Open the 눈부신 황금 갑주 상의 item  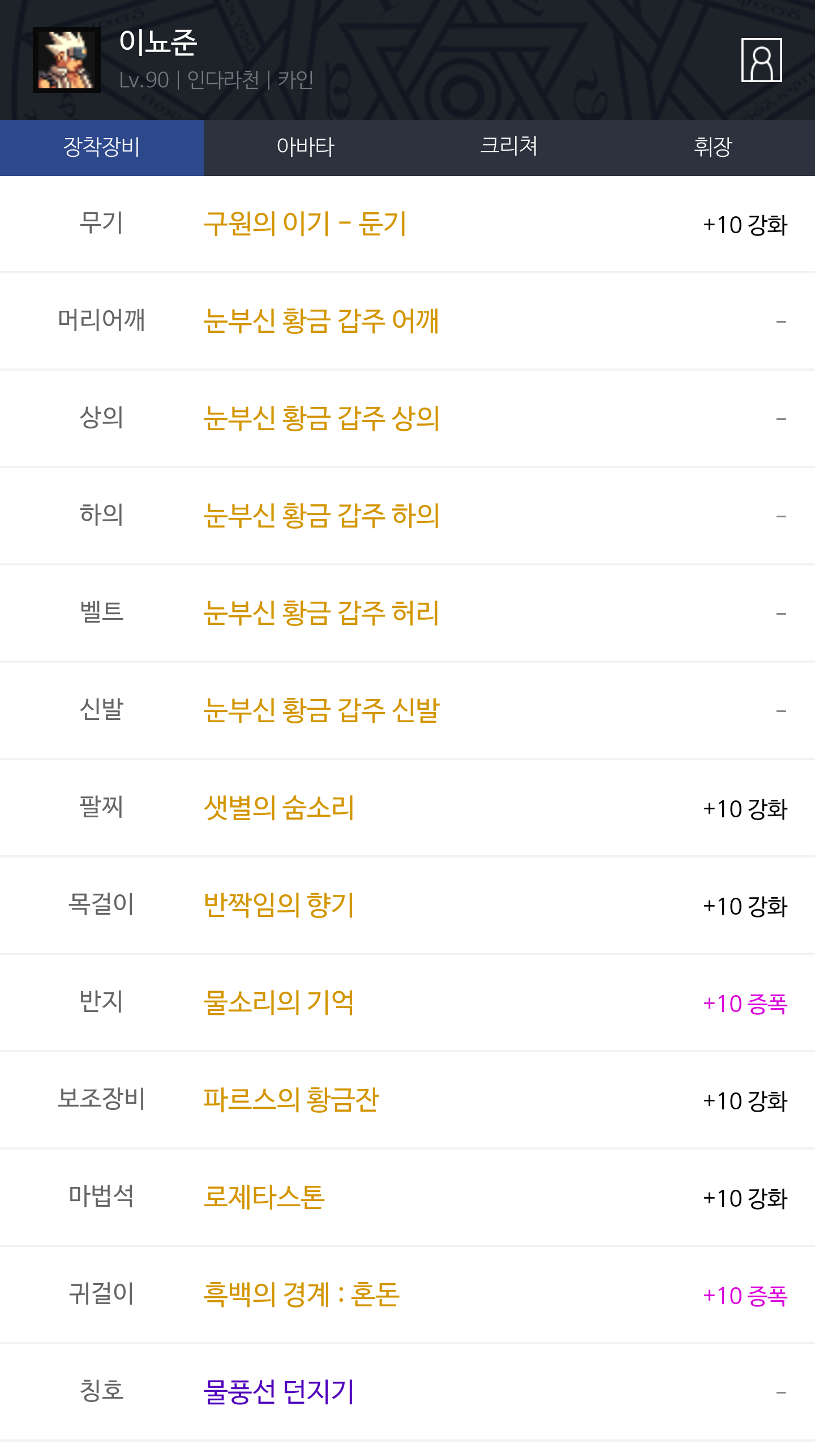321,418
